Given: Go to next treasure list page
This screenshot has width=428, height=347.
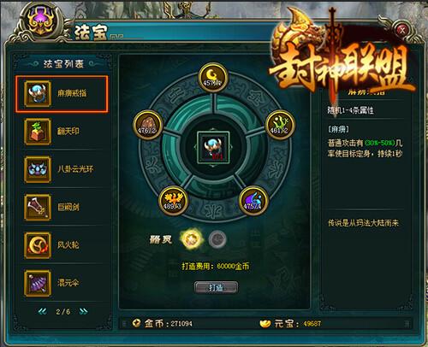Looking at the screenshot, I should (83, 311).
